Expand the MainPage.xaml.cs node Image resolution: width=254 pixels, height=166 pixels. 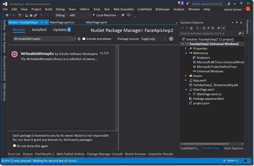(x=189, y=94)
